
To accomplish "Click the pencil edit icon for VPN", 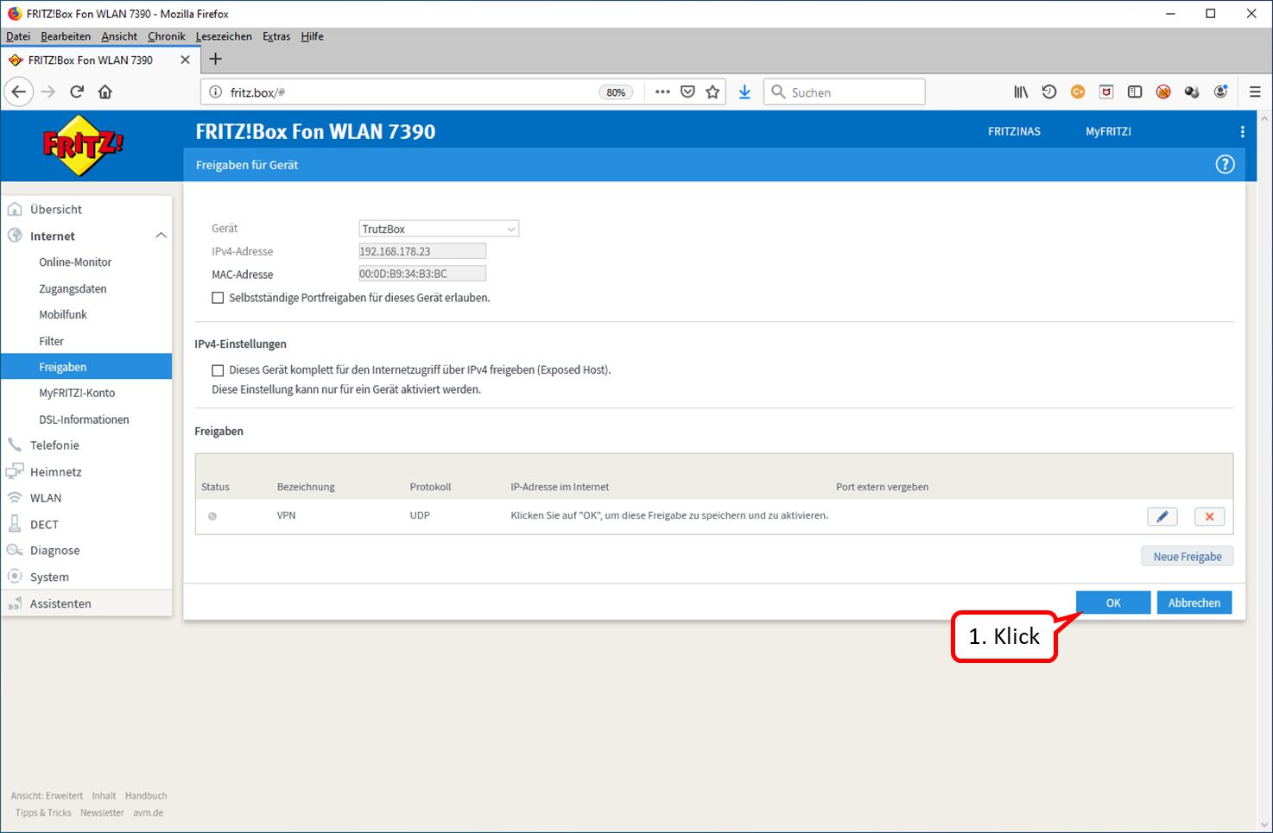I will (x=1162, y=516).
